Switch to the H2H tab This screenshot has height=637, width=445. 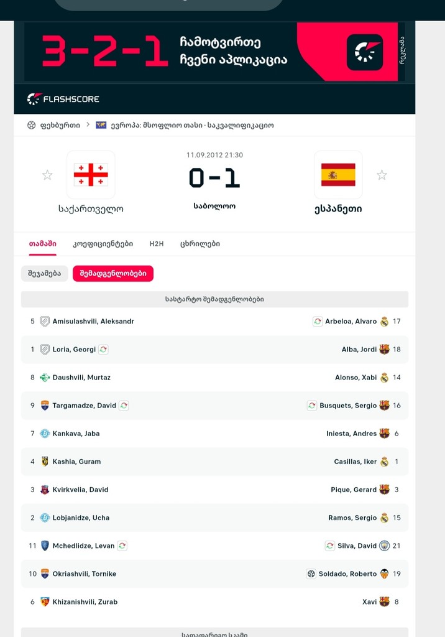pyautogui.click(x=157, y=244)
